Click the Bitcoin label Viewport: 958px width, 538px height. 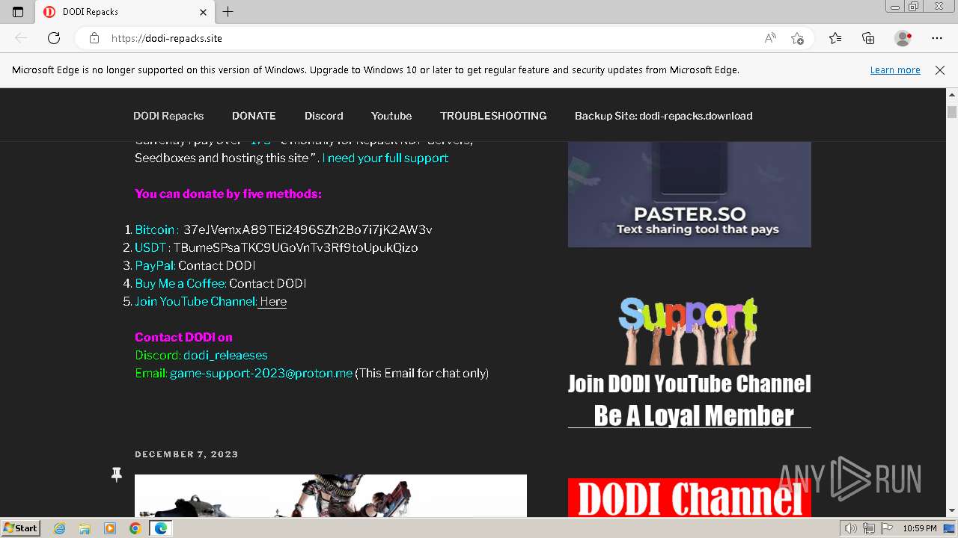point(155,230)
